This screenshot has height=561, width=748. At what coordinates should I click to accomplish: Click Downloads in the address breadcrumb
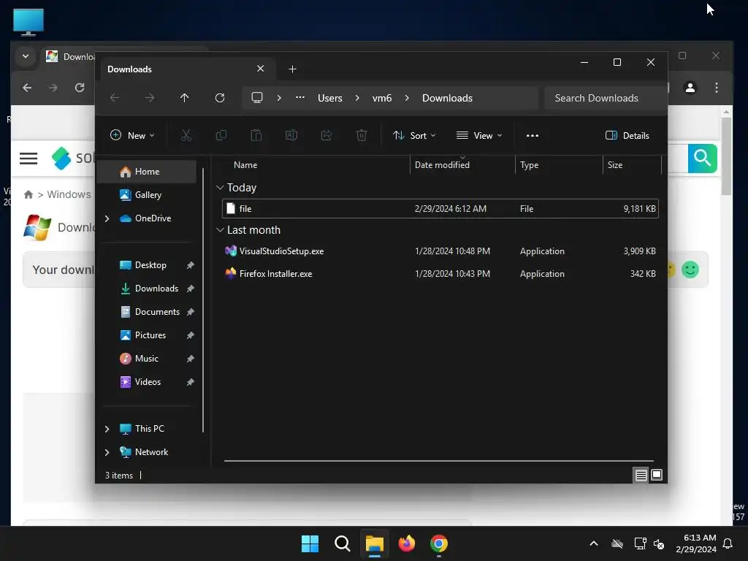click(x=448, y=98)
